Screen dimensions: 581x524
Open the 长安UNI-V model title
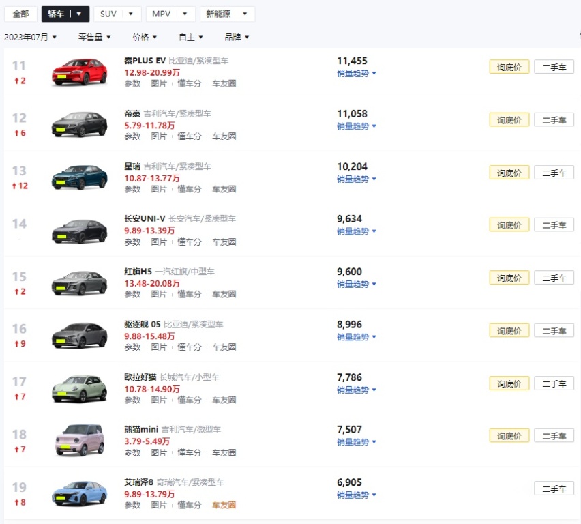click(x=145, y=218)
